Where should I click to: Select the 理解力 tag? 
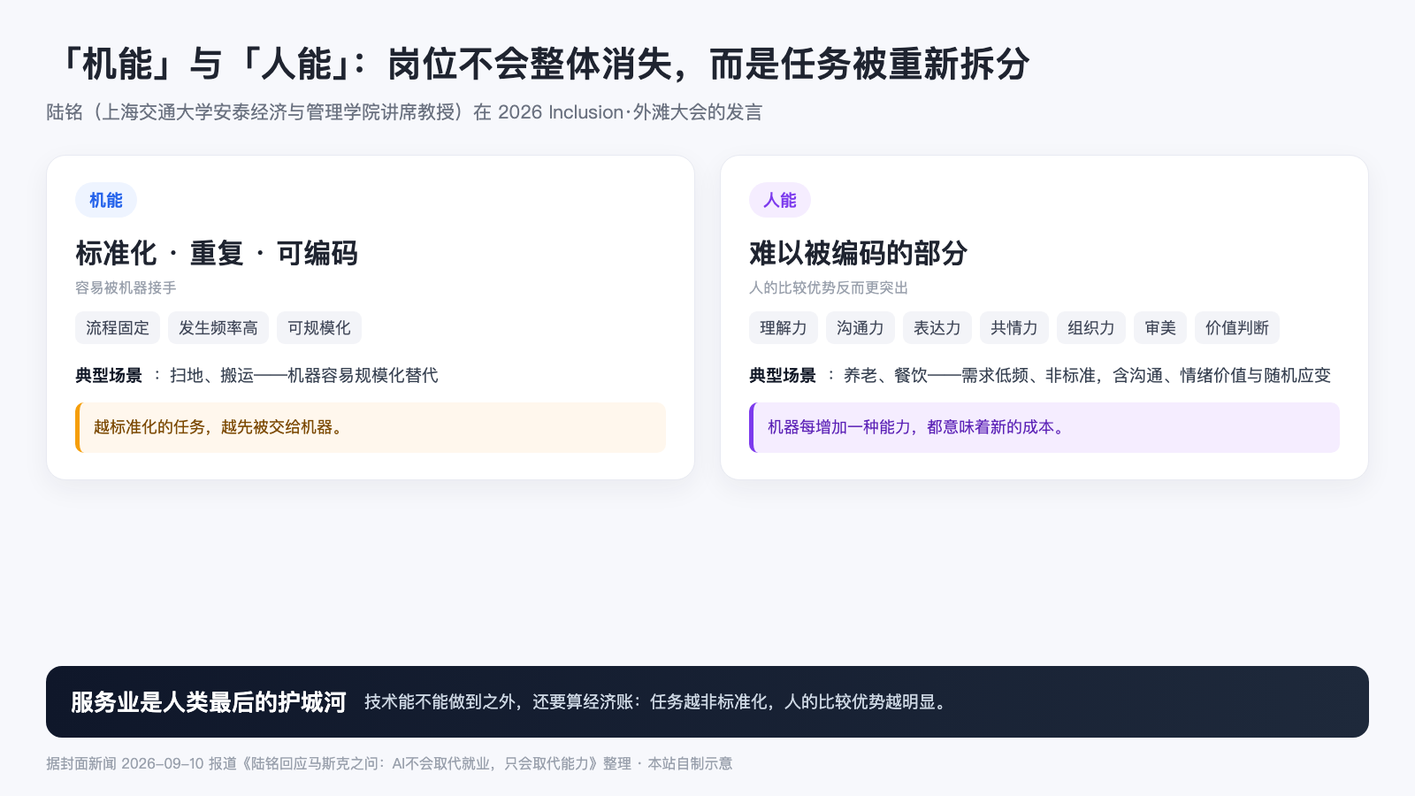click(x=784, y=328)
